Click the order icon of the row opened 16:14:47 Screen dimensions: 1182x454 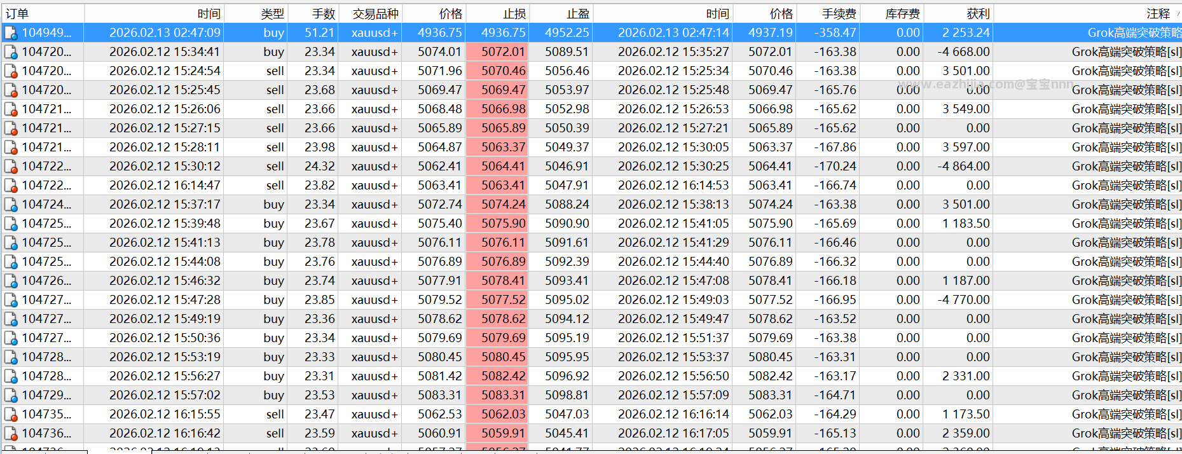[11, 186]
